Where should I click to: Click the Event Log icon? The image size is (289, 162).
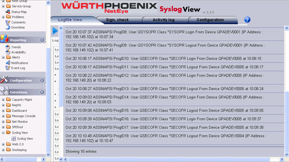click(8, 68)
